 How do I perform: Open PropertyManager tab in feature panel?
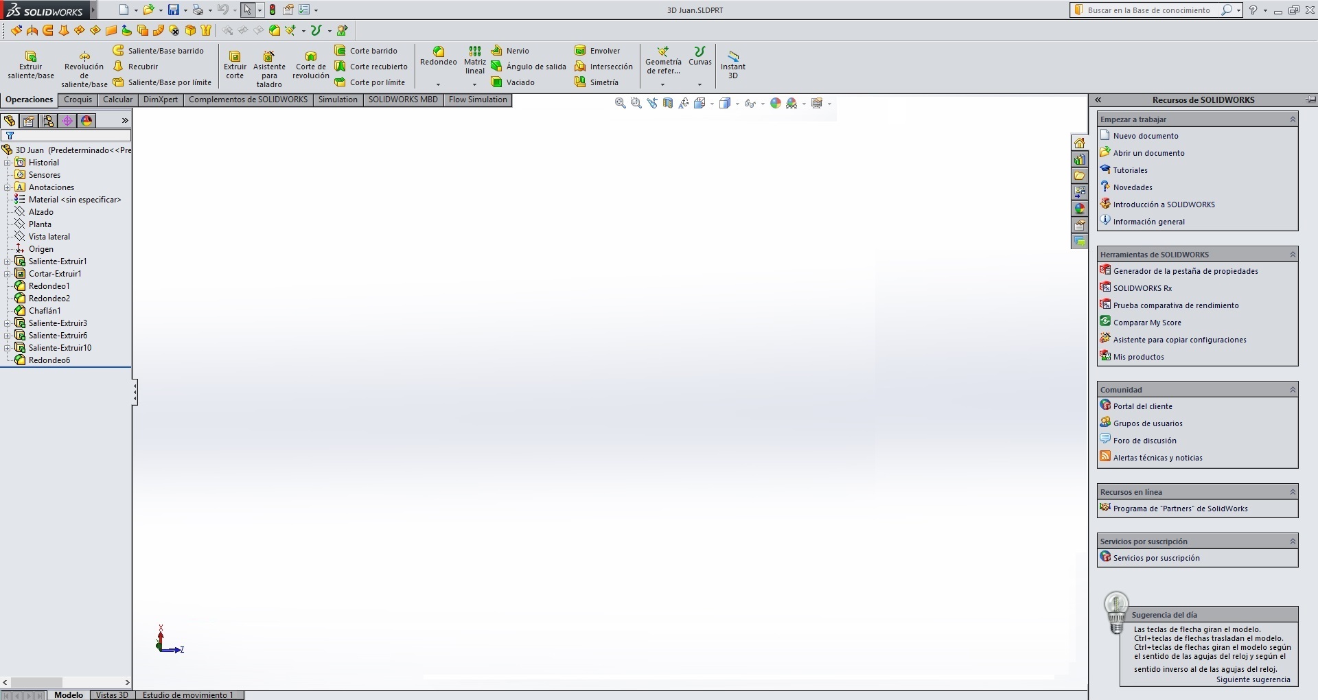(28, 121)
